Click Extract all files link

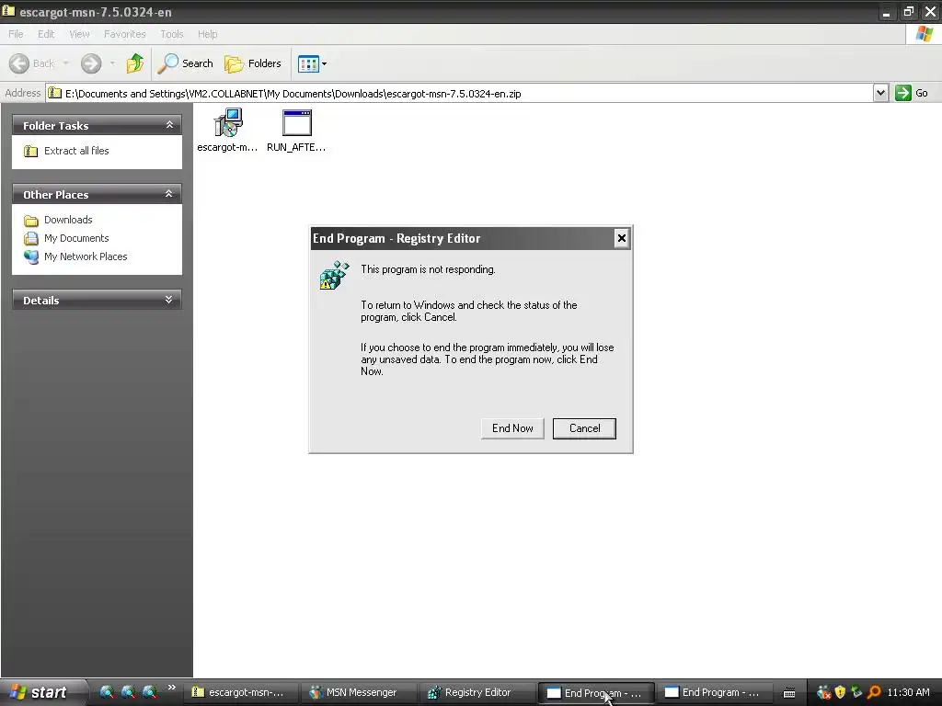[76, 151]
